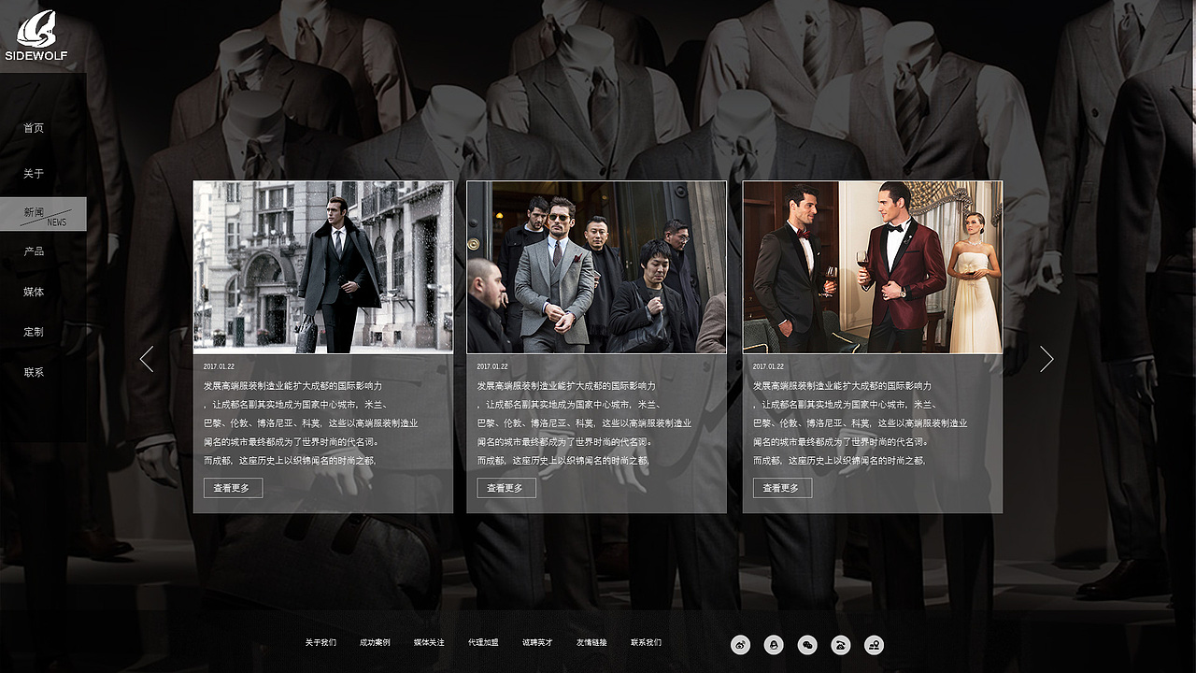Click the telephone contact icon in footer

[x=841, y=644]
